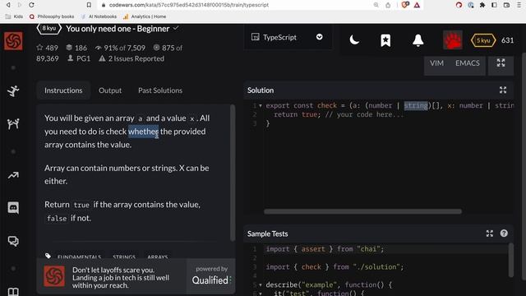Open the browser extensions puzzle icon
Viewport: 526px width, 296px height.
click(482, 5)
